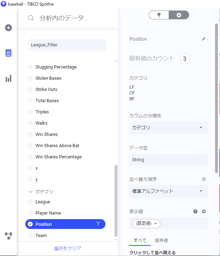Open the 表示値 settings gear icon
The image size is (220, 256).
(203, 211)
